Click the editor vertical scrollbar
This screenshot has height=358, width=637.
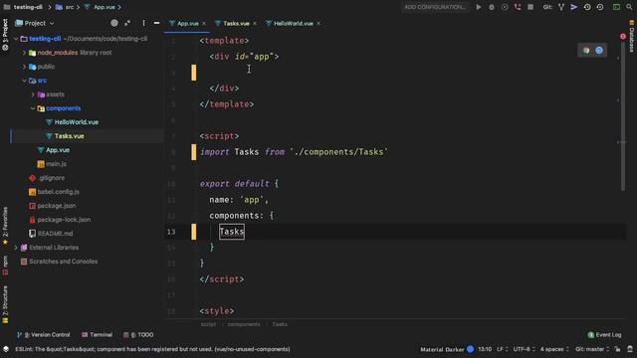[x=623, y=115]
